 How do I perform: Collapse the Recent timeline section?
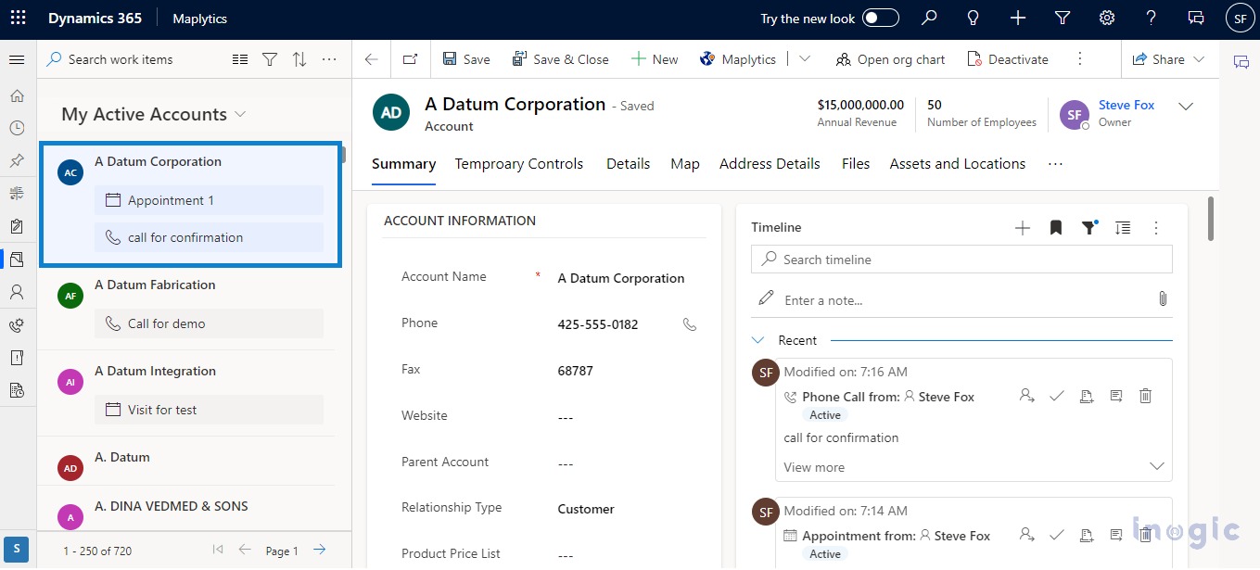pos(757,340)
